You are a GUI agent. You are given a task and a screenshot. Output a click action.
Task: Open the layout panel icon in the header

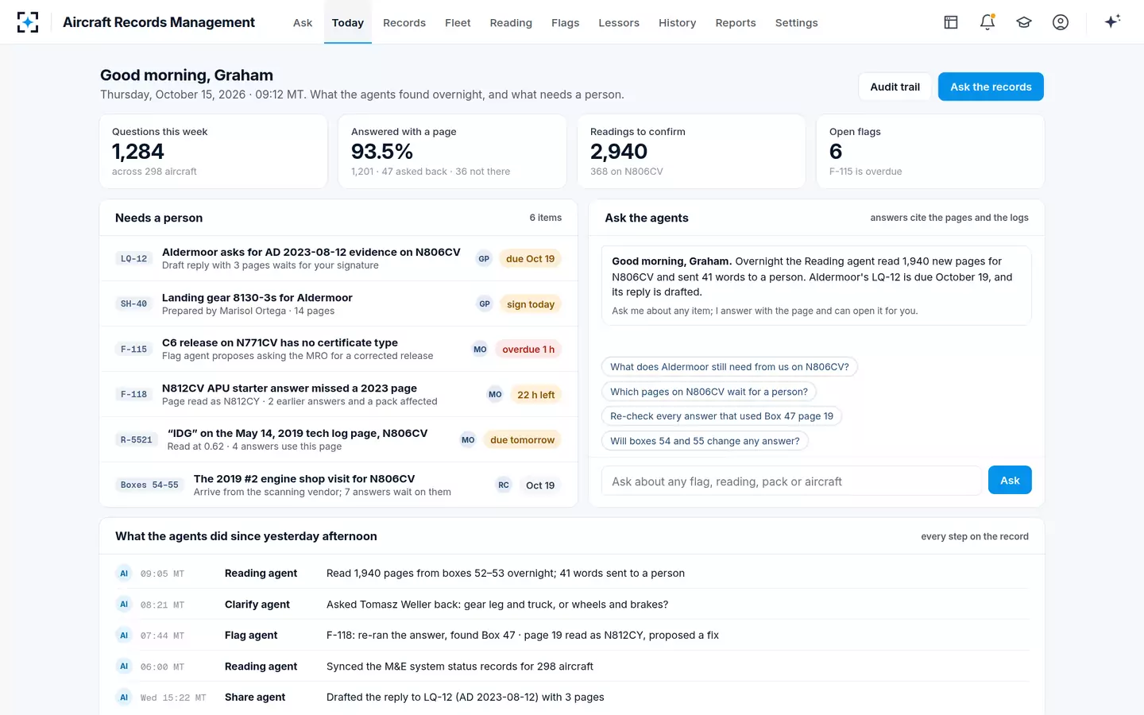click(x=951, y=22)
